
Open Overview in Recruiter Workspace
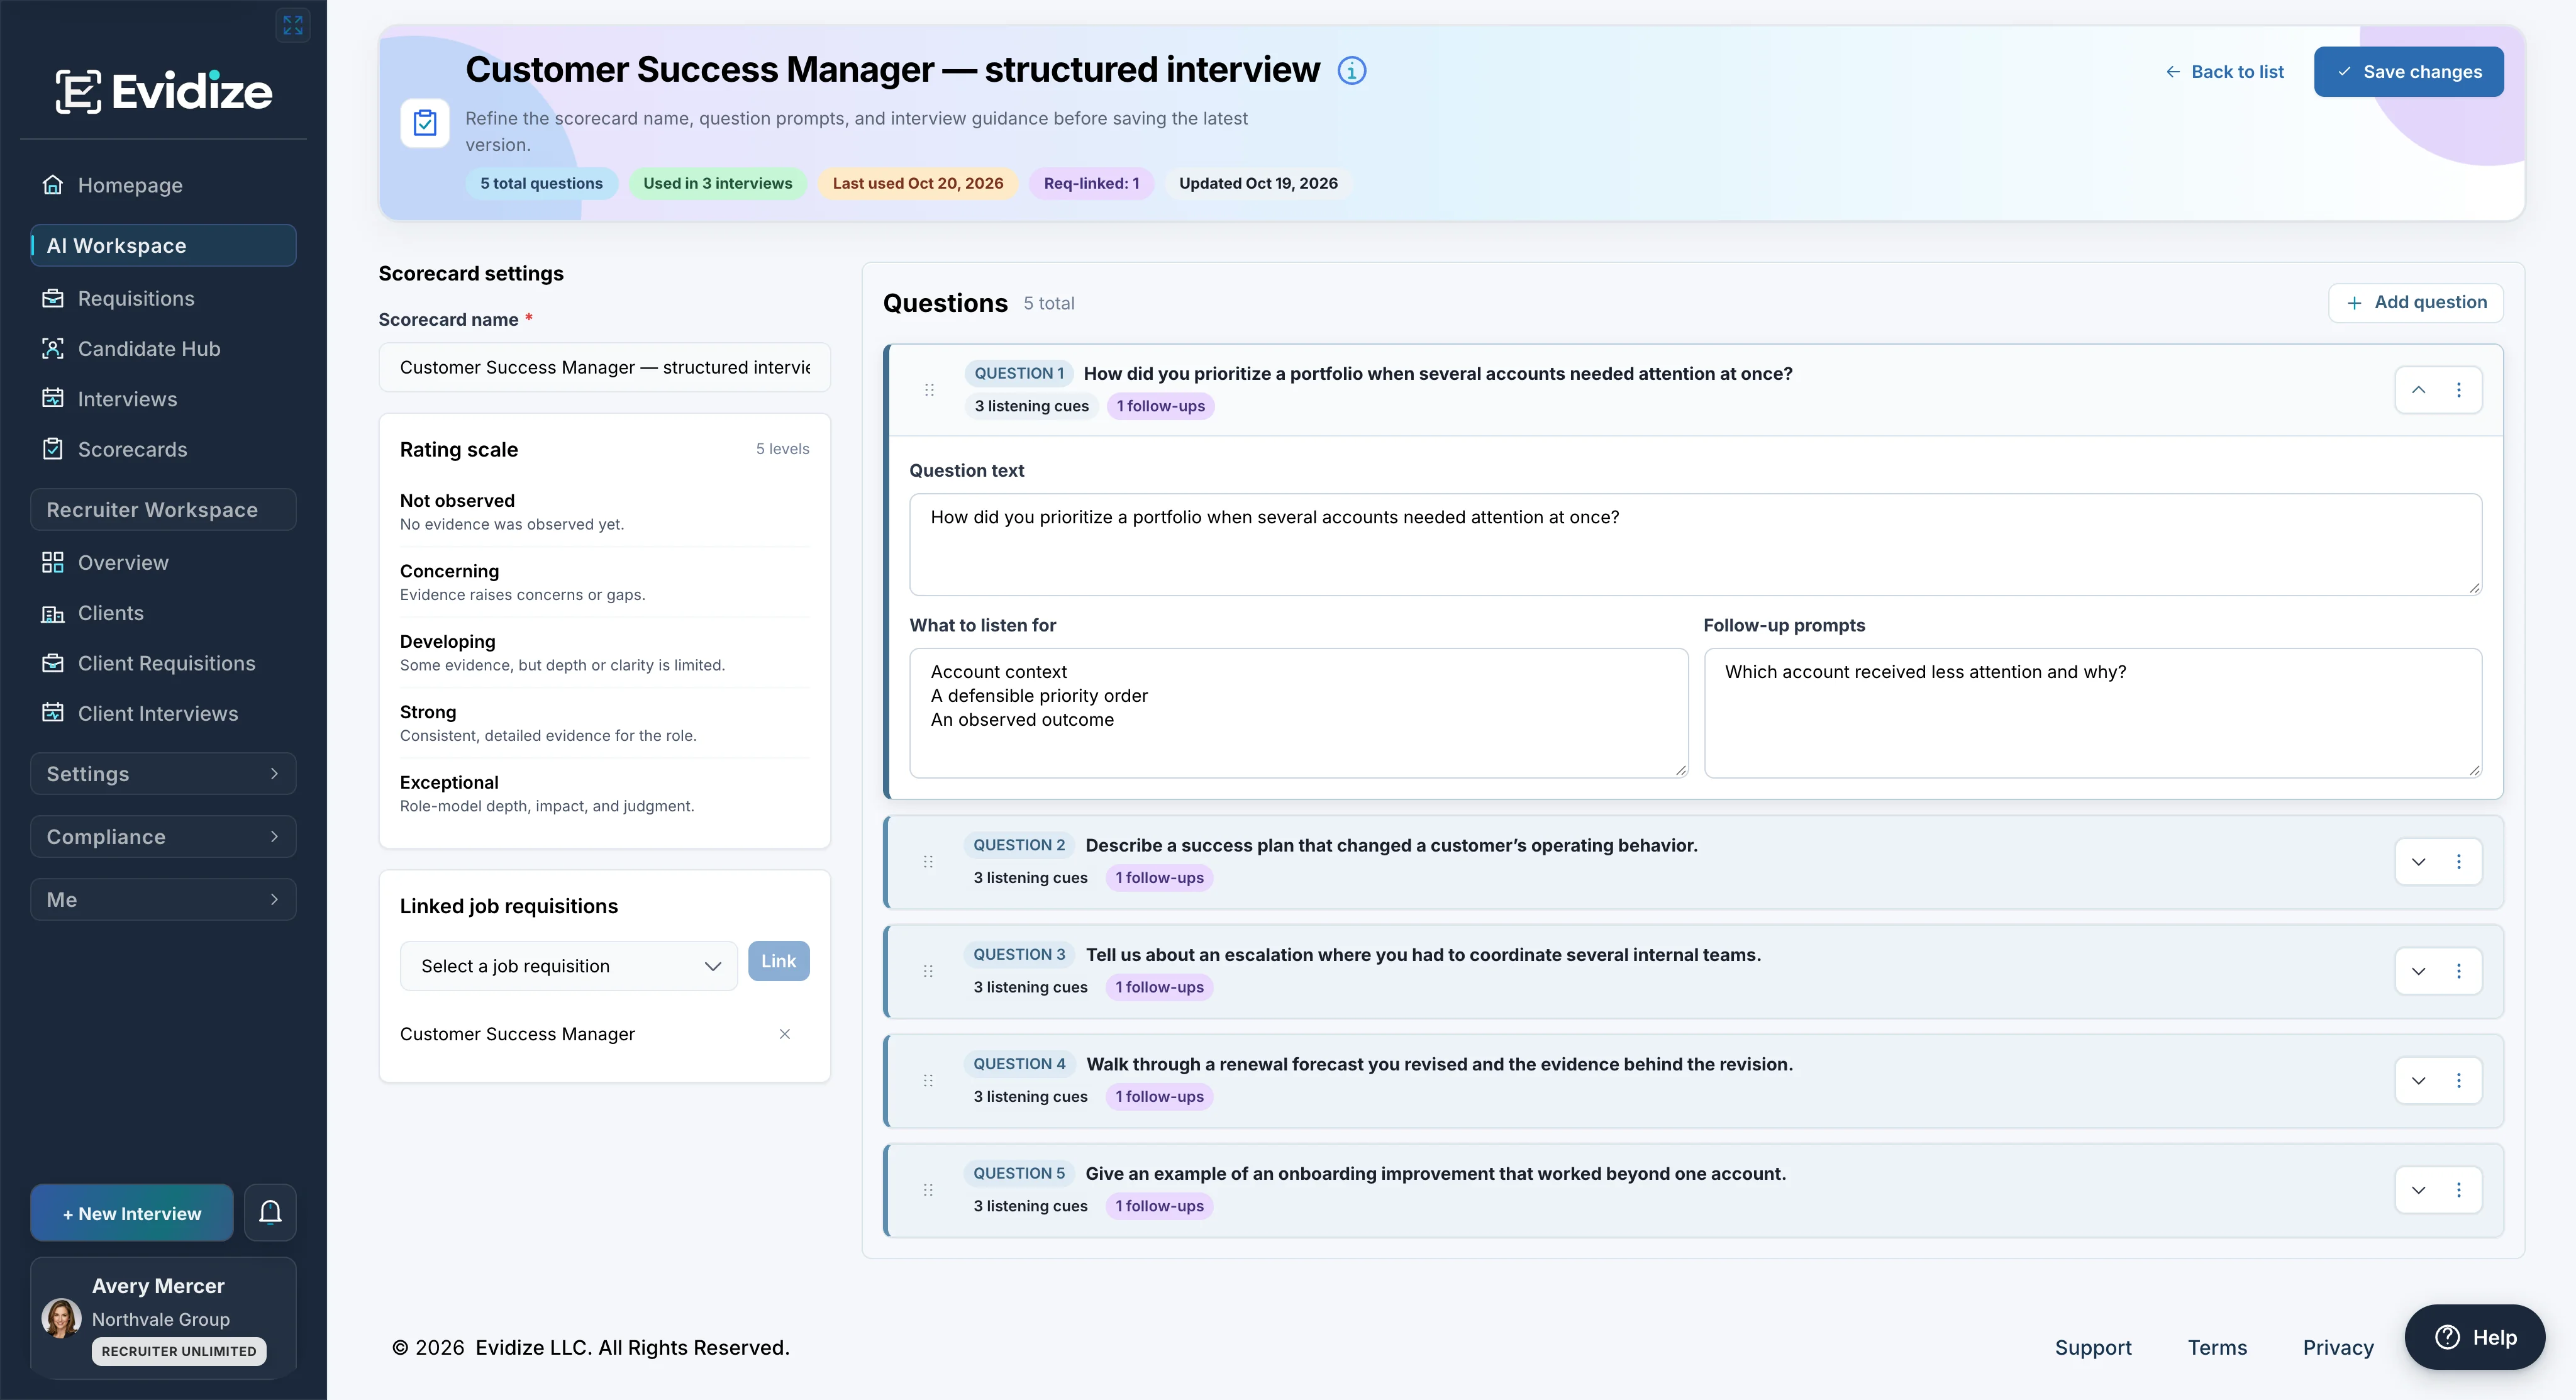pos(163,562)
